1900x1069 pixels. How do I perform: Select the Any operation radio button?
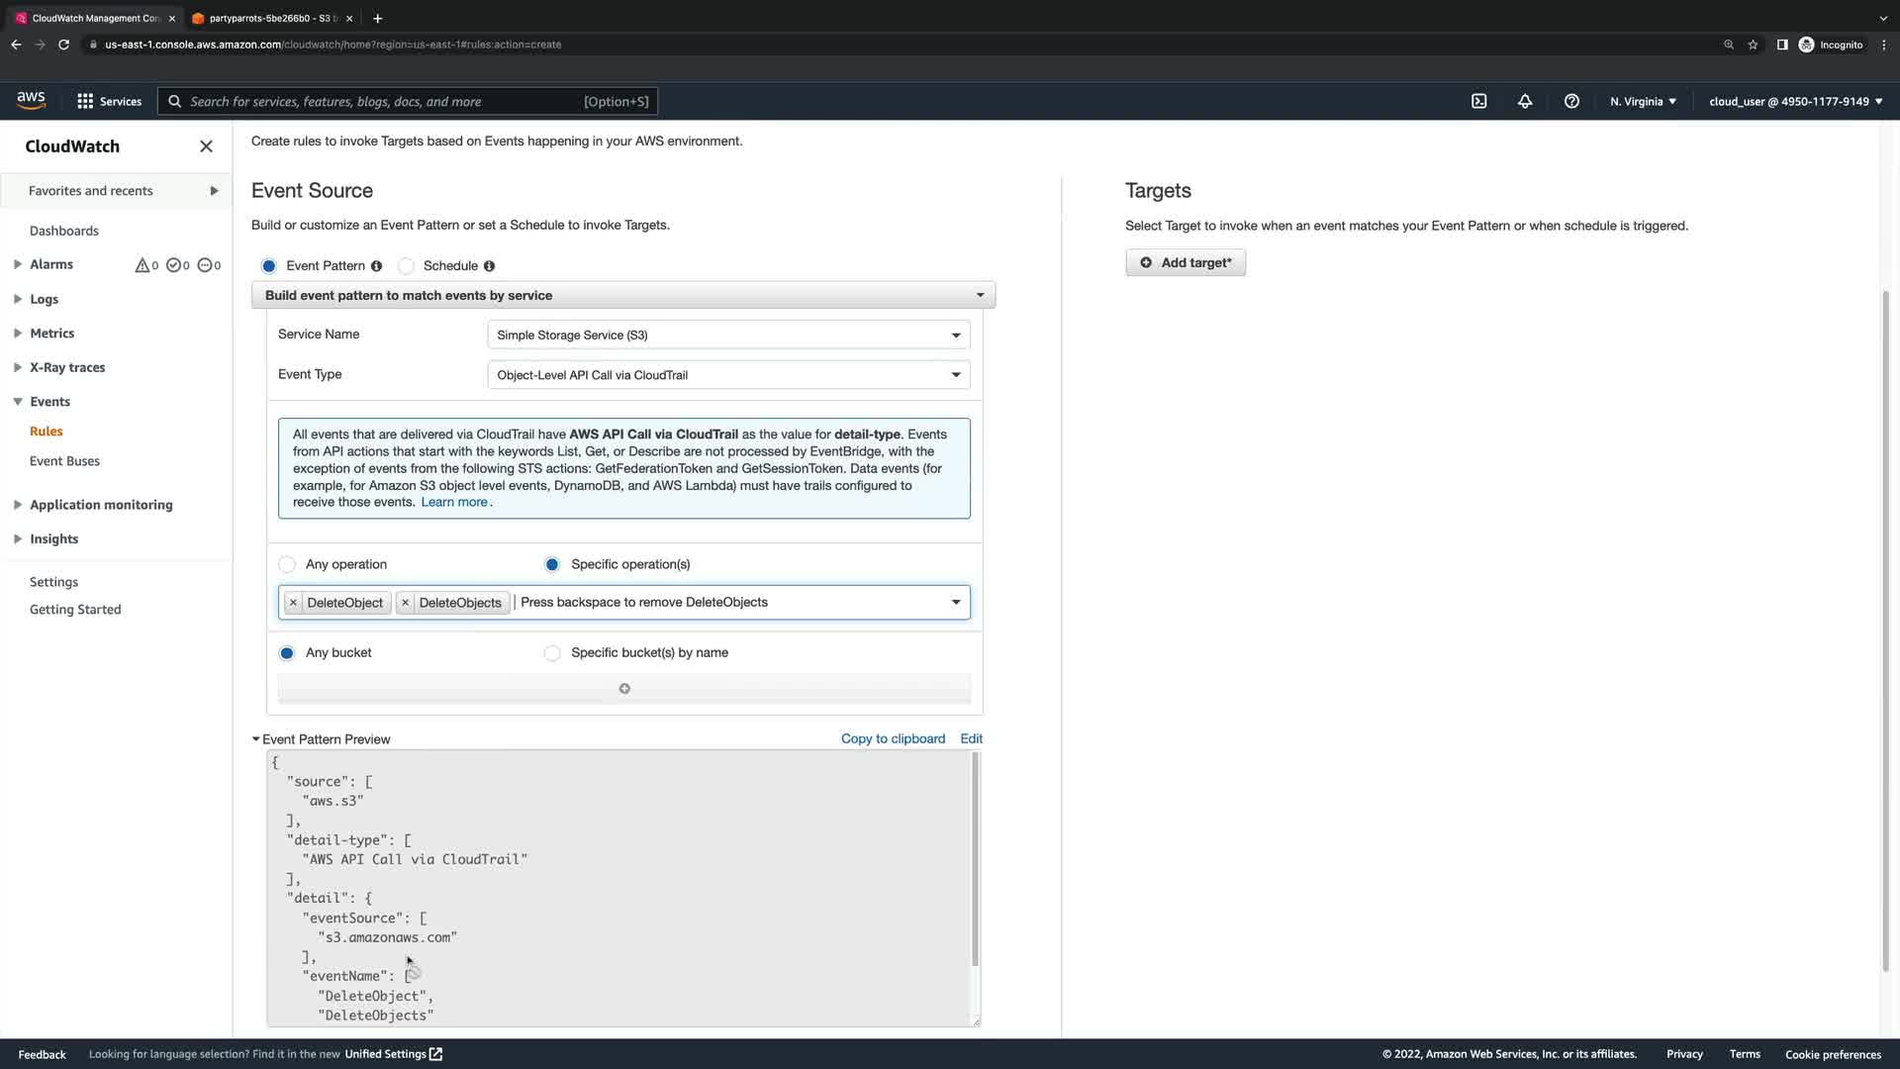(x=287, y=564)
